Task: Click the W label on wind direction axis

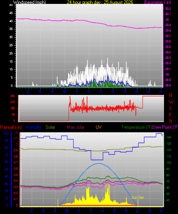Action: pos(171,102)
